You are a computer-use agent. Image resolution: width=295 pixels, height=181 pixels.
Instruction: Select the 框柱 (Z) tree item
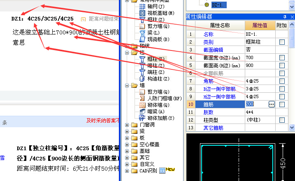point(156,59)
